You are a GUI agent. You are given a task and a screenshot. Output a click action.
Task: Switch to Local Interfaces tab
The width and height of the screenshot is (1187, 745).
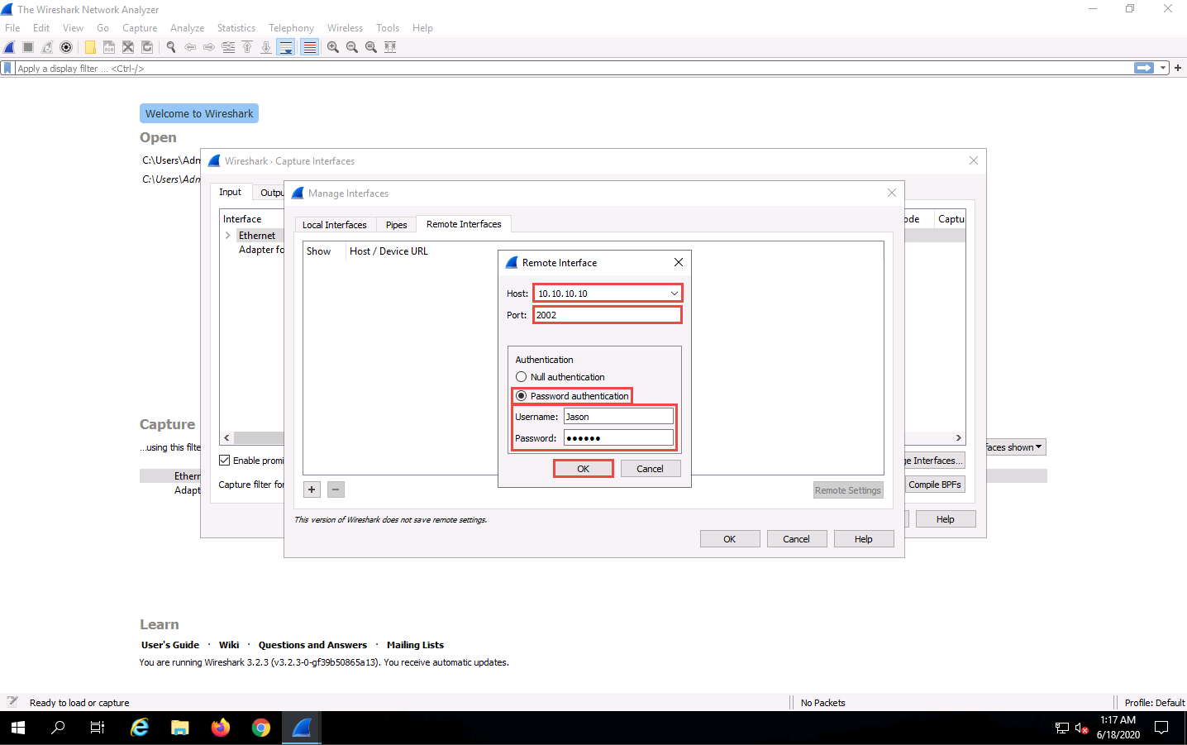pos(335,225)
